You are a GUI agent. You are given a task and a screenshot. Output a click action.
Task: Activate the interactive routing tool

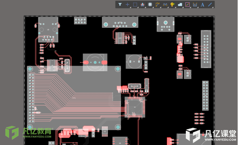tap(157, 5)
